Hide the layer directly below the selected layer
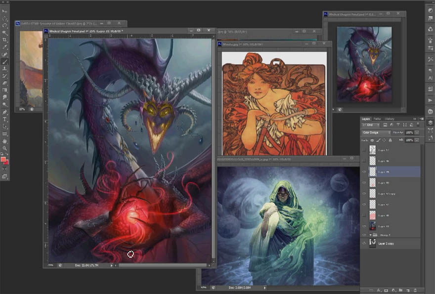435x294 pixels. [x=364, y=183]
